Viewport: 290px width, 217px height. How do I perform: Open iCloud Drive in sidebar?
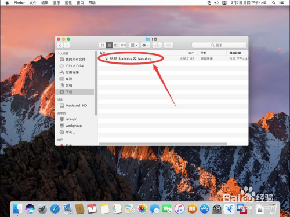[75, 66]
